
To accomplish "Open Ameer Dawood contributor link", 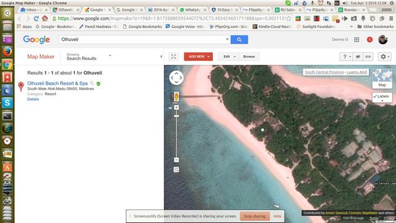I will tap(337, 213).
